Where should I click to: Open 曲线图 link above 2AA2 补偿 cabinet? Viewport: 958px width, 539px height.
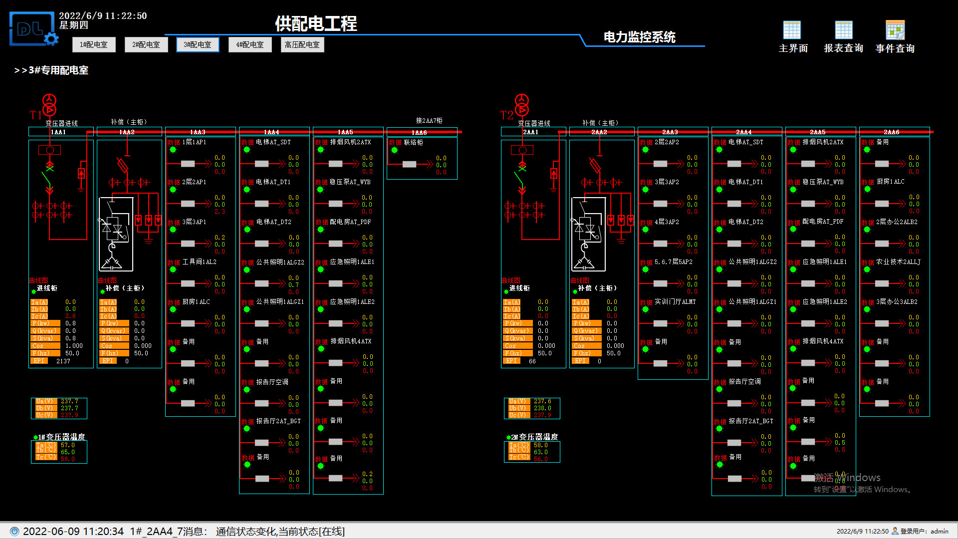(x=579, y=280)
